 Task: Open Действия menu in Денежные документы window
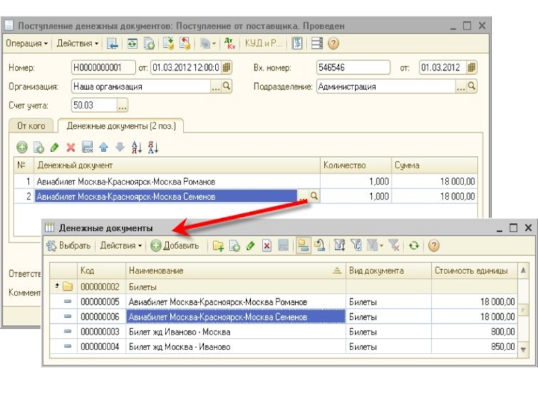pos(121,246)
